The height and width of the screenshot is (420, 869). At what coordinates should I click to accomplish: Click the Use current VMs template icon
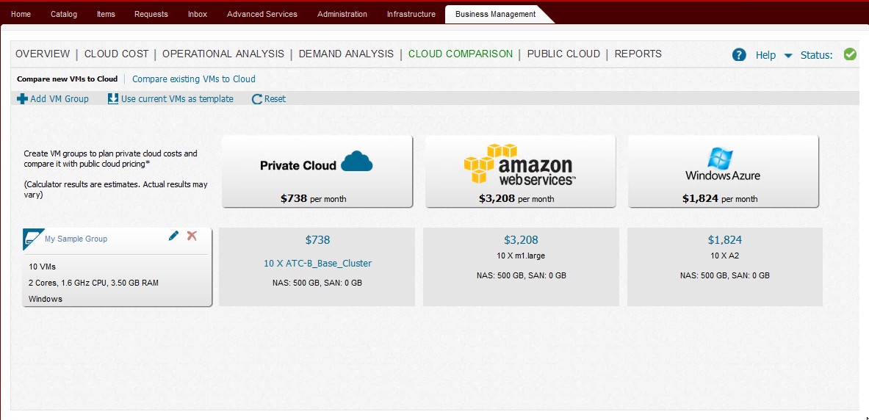click(113, 99)
